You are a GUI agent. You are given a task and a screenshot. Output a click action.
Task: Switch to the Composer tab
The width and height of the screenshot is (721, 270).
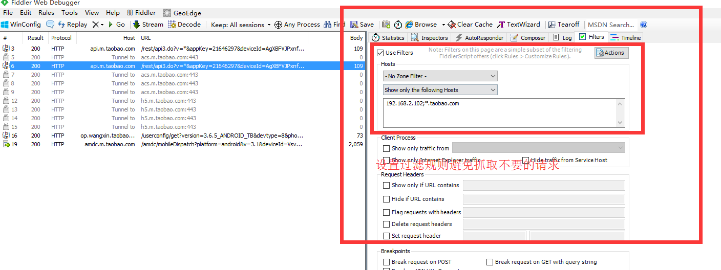[528, 38]
